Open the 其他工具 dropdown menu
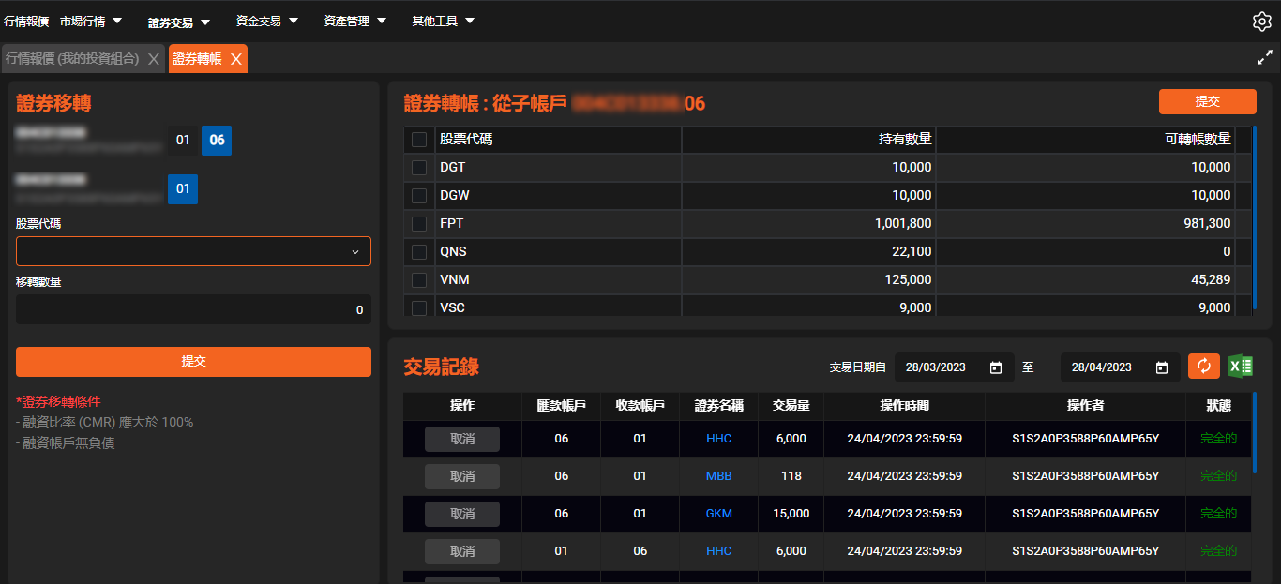Screen dimensions: 1281x584 443,21
